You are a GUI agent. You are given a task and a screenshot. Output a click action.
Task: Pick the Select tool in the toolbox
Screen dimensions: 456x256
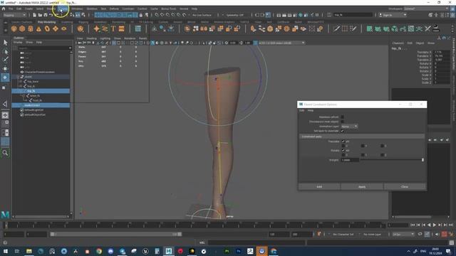[5, 43]
